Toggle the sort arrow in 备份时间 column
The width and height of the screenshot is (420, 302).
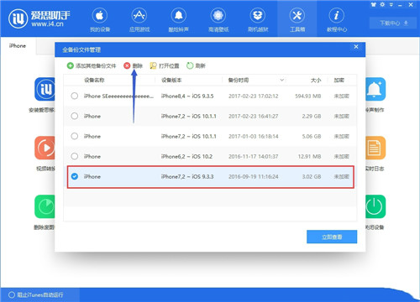tap(281, 81)
